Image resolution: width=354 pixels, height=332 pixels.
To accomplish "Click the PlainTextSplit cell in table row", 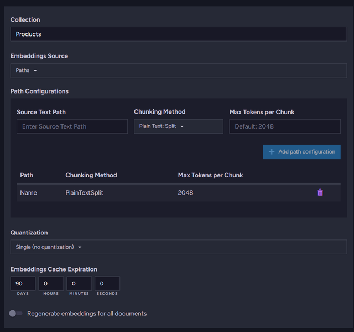I will point(84,193).
